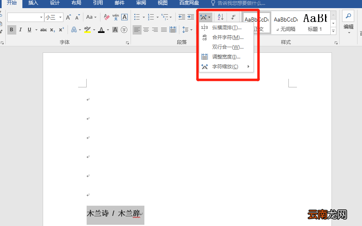The image size is (362, 226).
Task: Toggle character shading A button
Action: (115, 30)
